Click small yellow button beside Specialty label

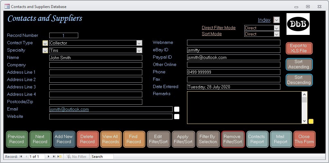pos(45,51)
